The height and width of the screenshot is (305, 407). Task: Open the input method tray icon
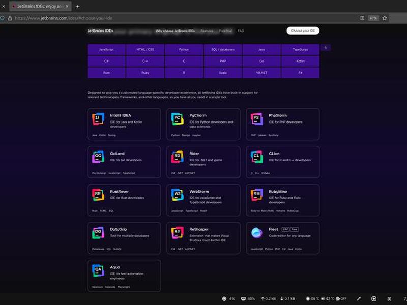pos(389,299)
